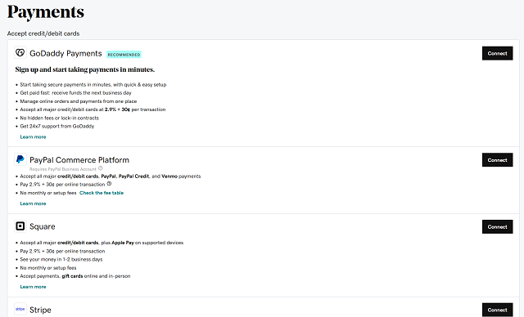Click PayPal's 'PayPal Credit, and Venmo payments' line

[111, 176]
